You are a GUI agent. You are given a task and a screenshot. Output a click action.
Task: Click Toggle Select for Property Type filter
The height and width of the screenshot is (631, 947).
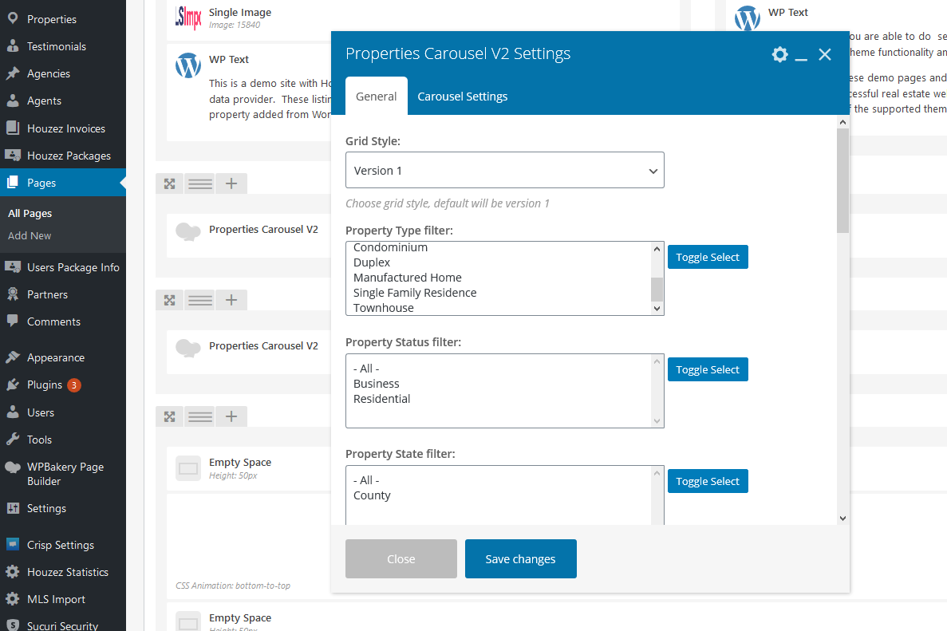point(708,257)
